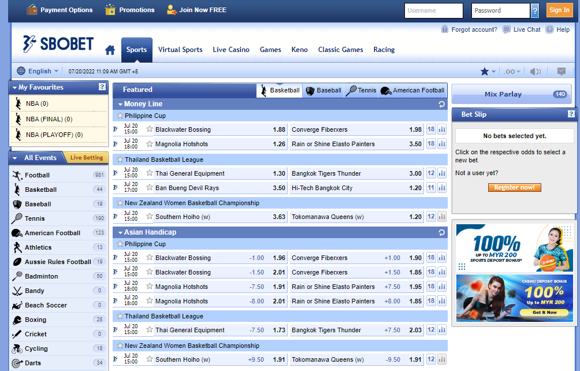Click the Register now! button
This screenshot has width=580, height=371.
point(514,187)
